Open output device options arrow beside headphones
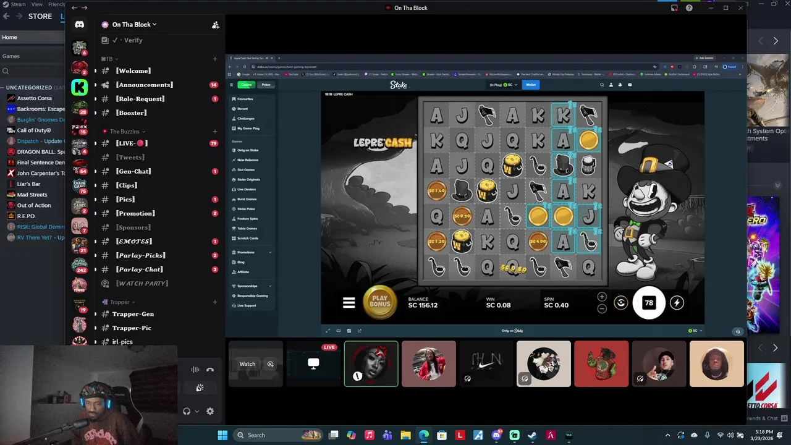This screenshot has width=791, height=445. pyautogui.click(x=197, y=412)
